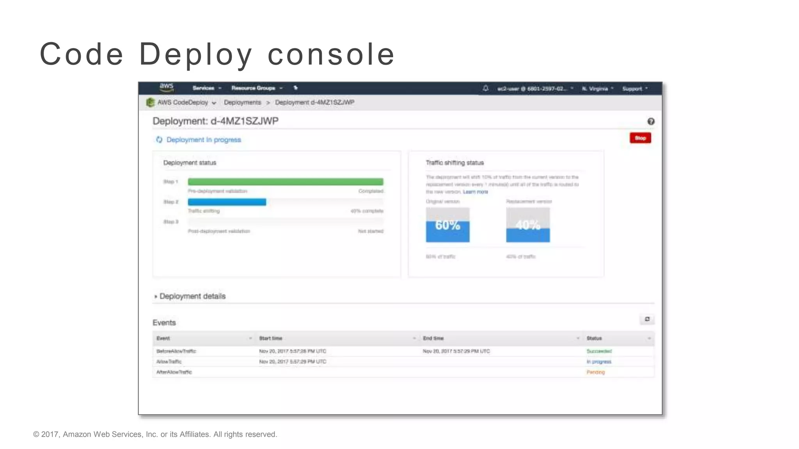Click the Deployment in progress status text
This screenshot has width=799, height=449.
click(x=204, y=140)
